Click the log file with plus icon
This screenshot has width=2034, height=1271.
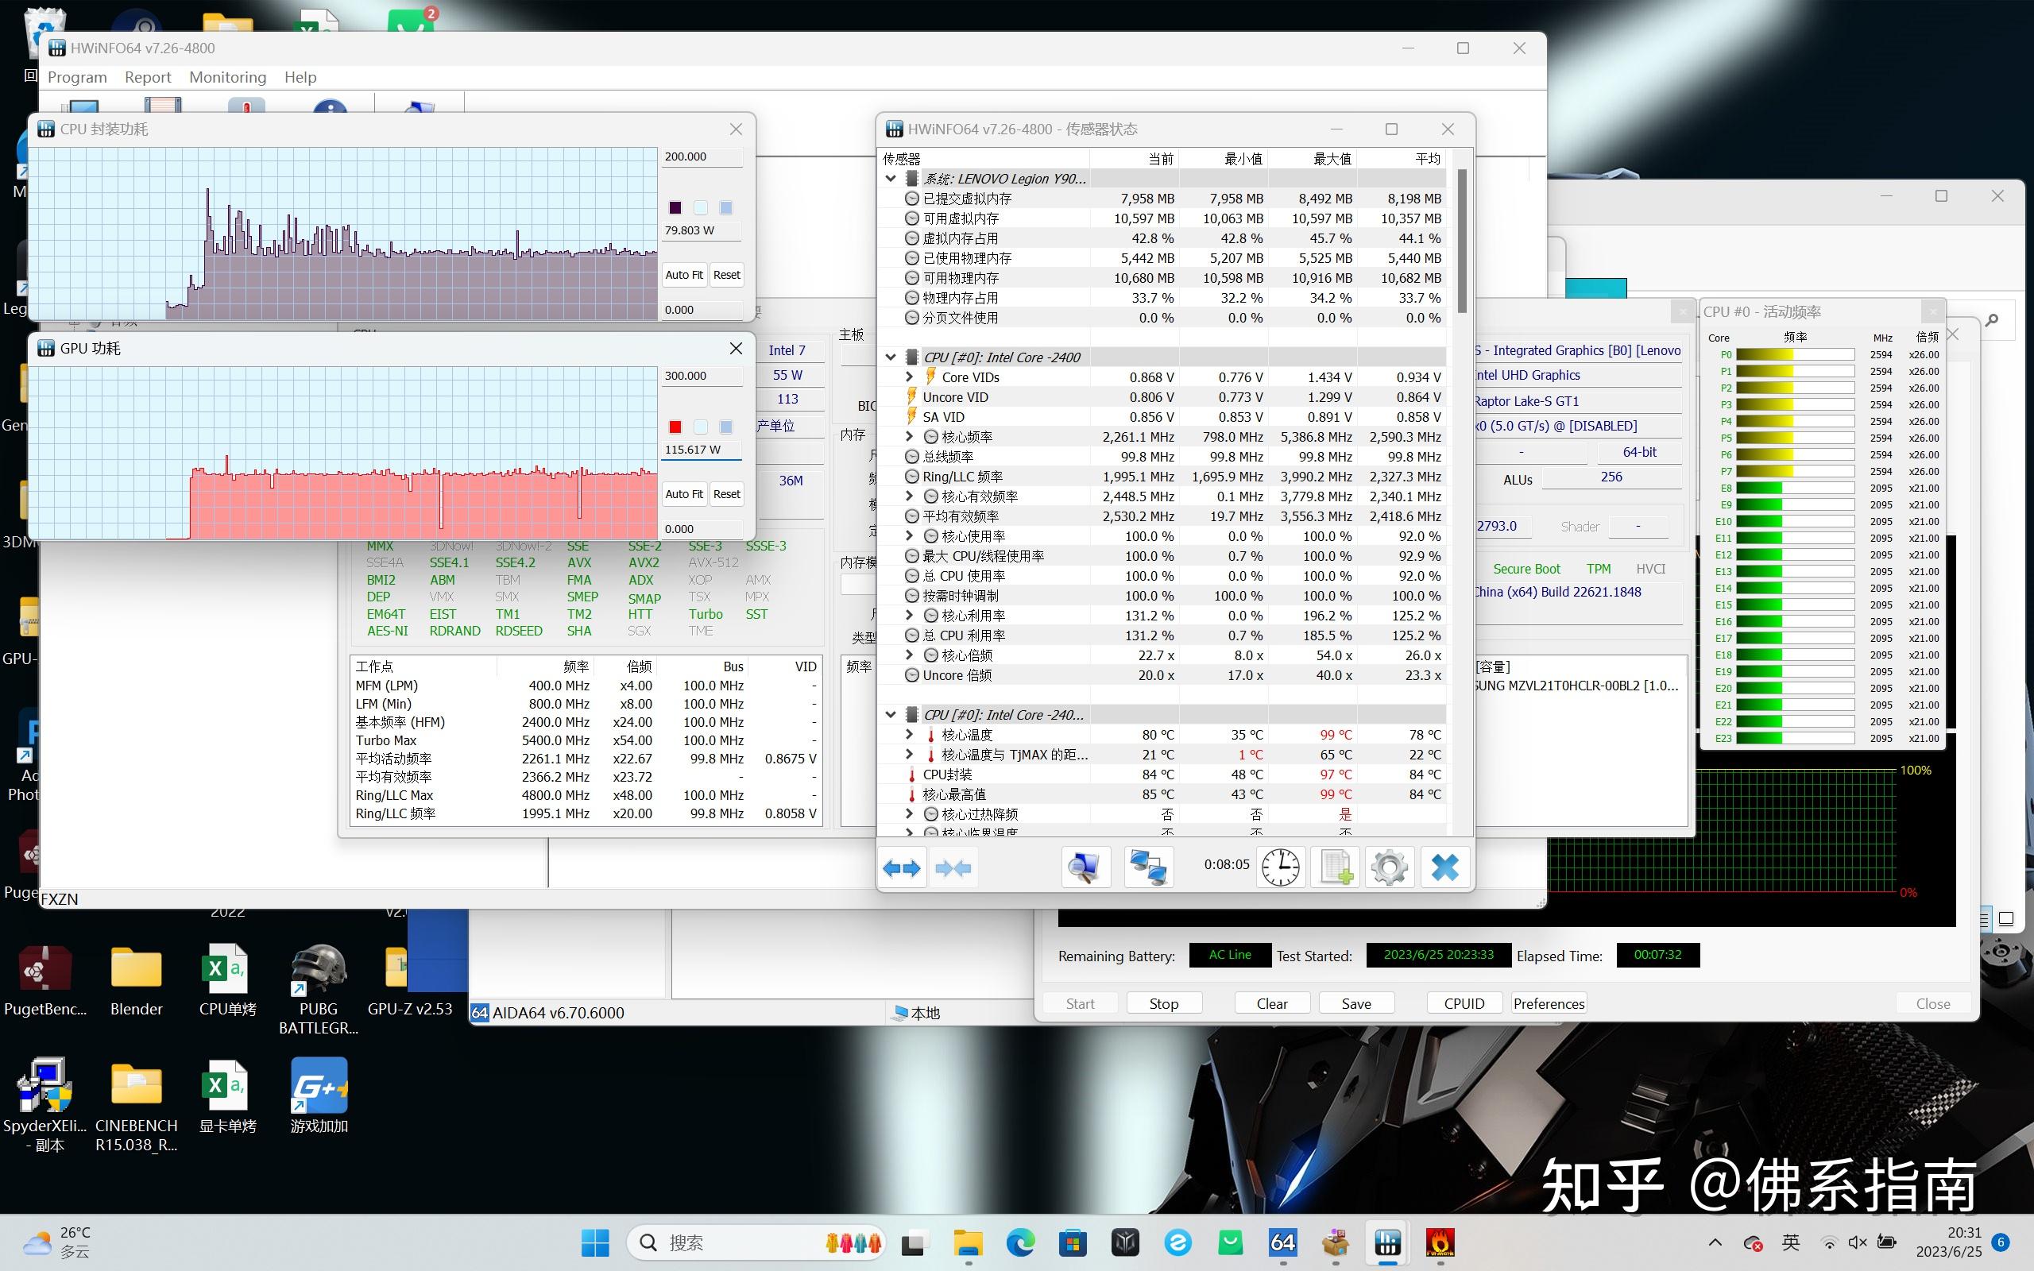[x=1336, y=867]
